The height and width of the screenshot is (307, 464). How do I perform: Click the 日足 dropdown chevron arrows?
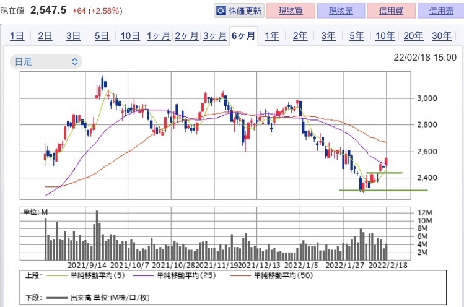point(74,61)
